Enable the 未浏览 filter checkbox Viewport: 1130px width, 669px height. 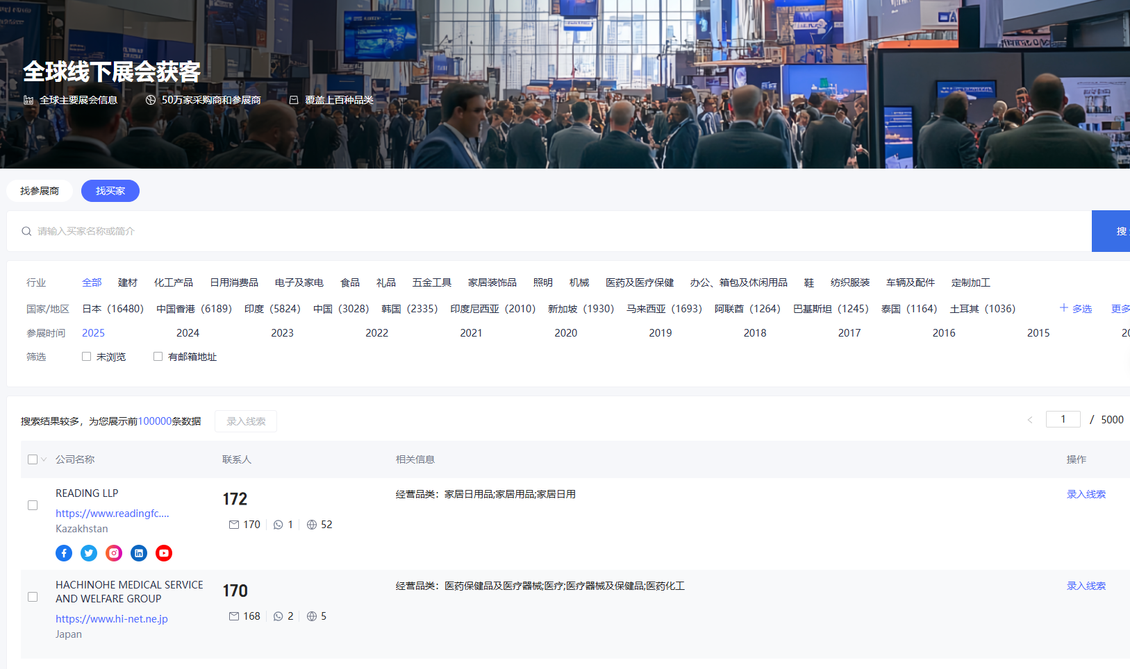pos(86,356)
